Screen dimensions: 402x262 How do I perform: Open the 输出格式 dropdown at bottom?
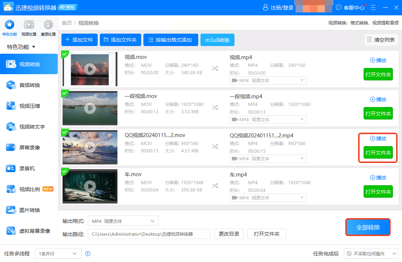pyautogui.click(x=123, y=221)
